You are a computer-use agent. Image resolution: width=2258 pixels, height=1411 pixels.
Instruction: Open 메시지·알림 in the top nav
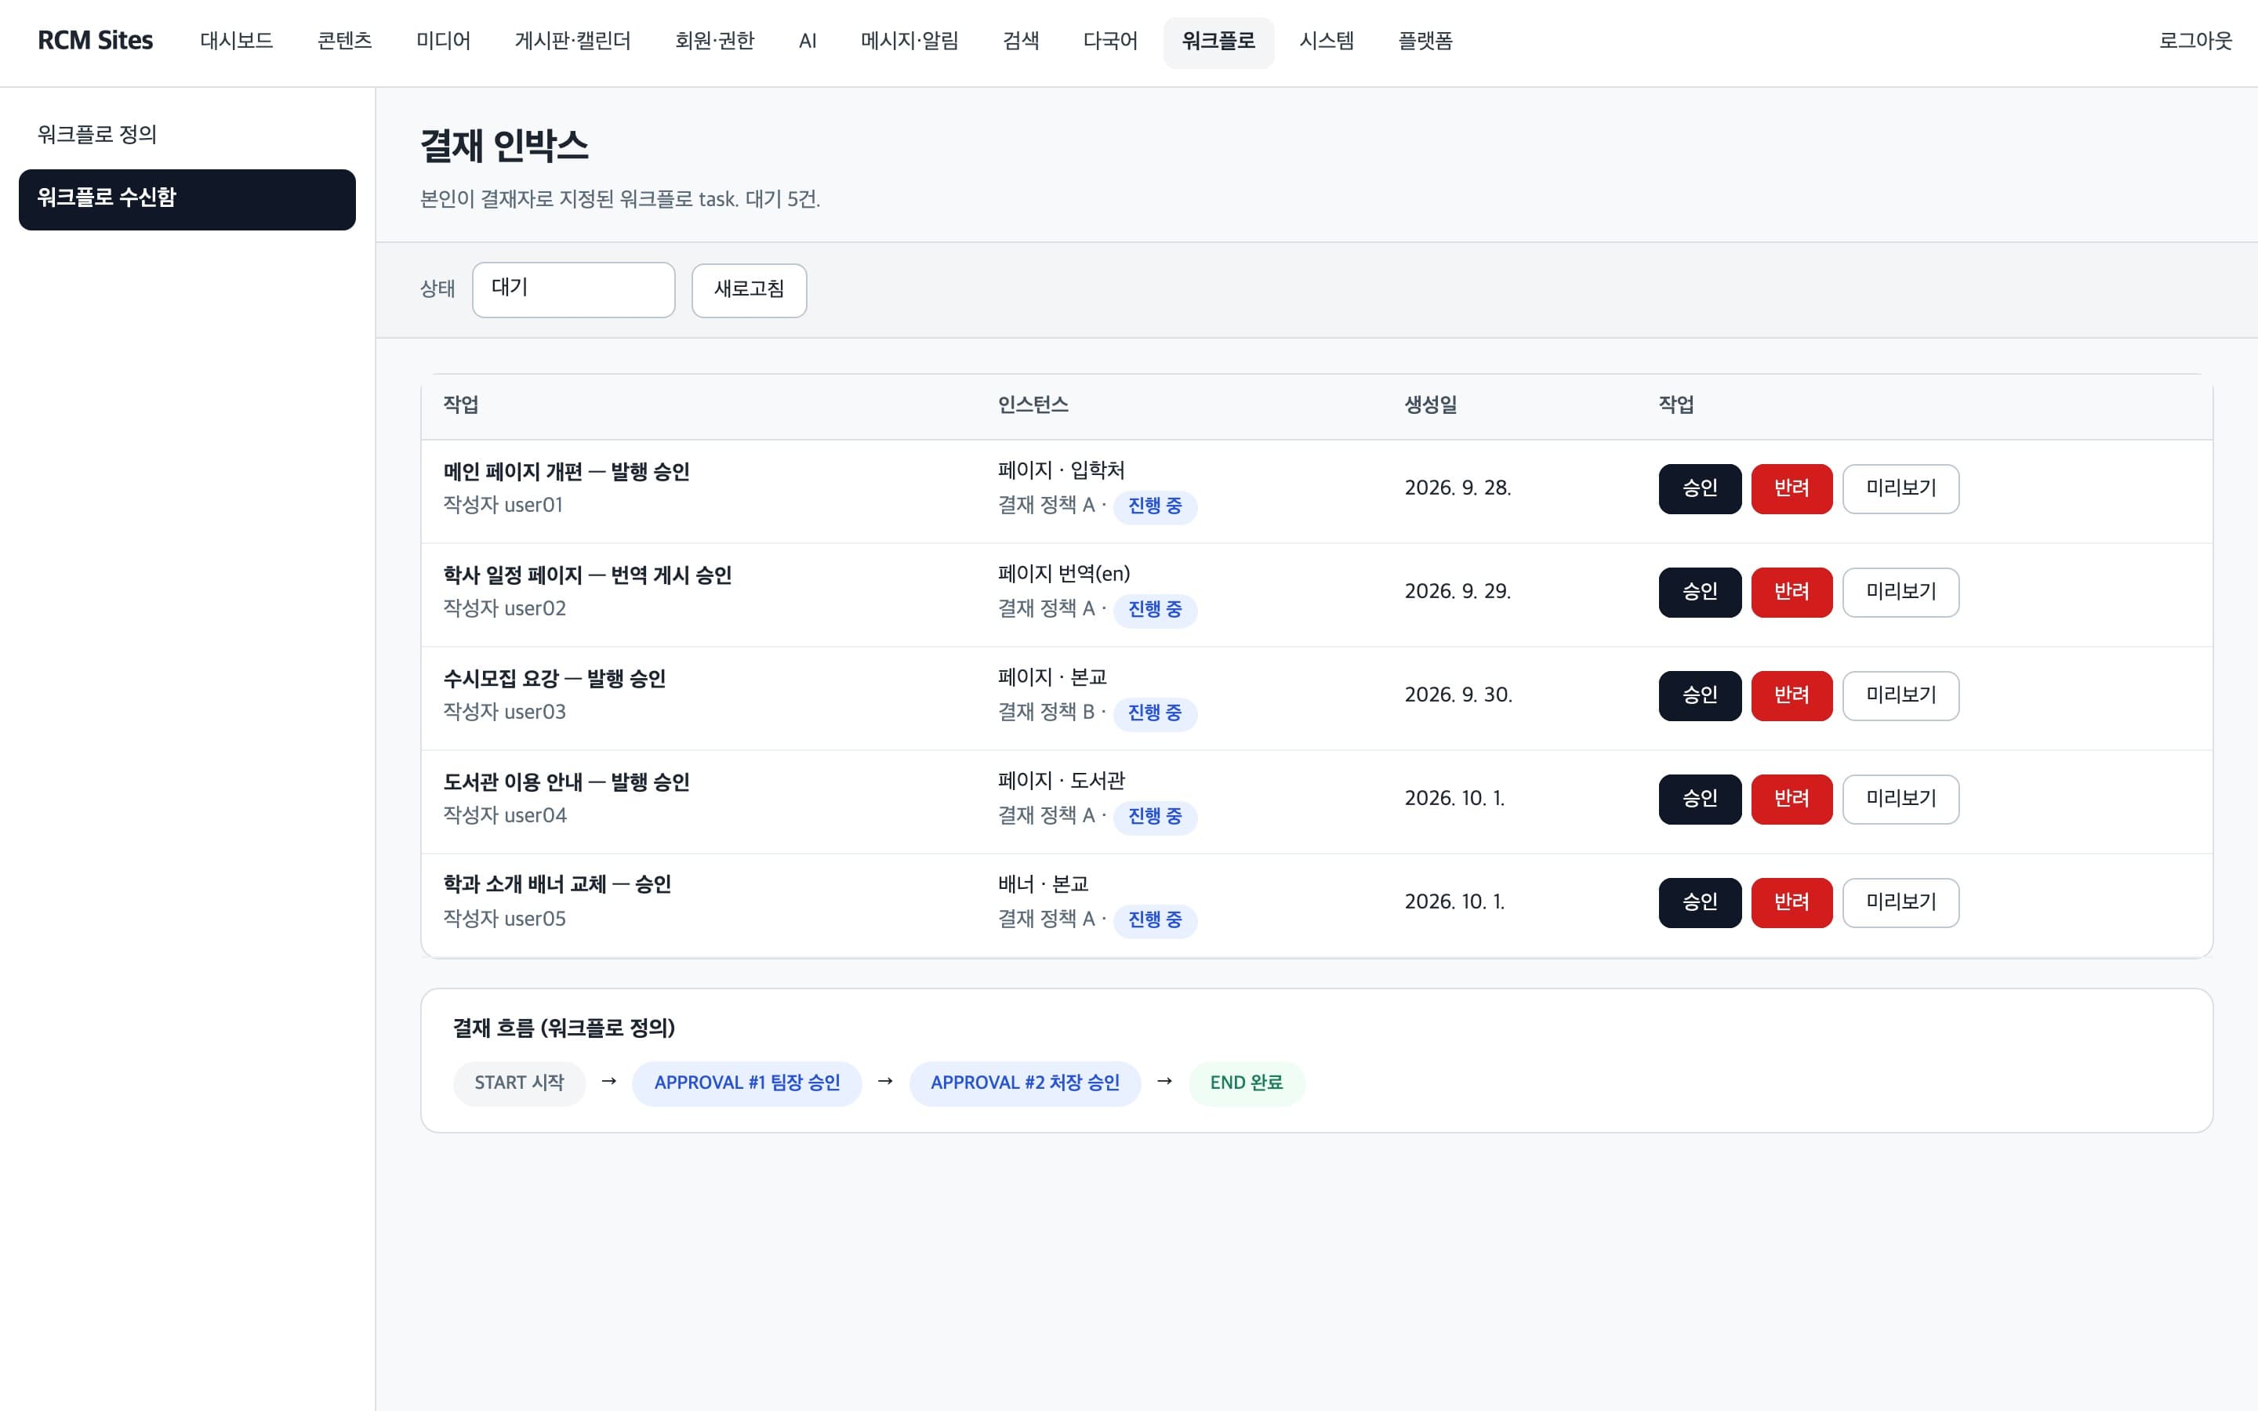909,41
